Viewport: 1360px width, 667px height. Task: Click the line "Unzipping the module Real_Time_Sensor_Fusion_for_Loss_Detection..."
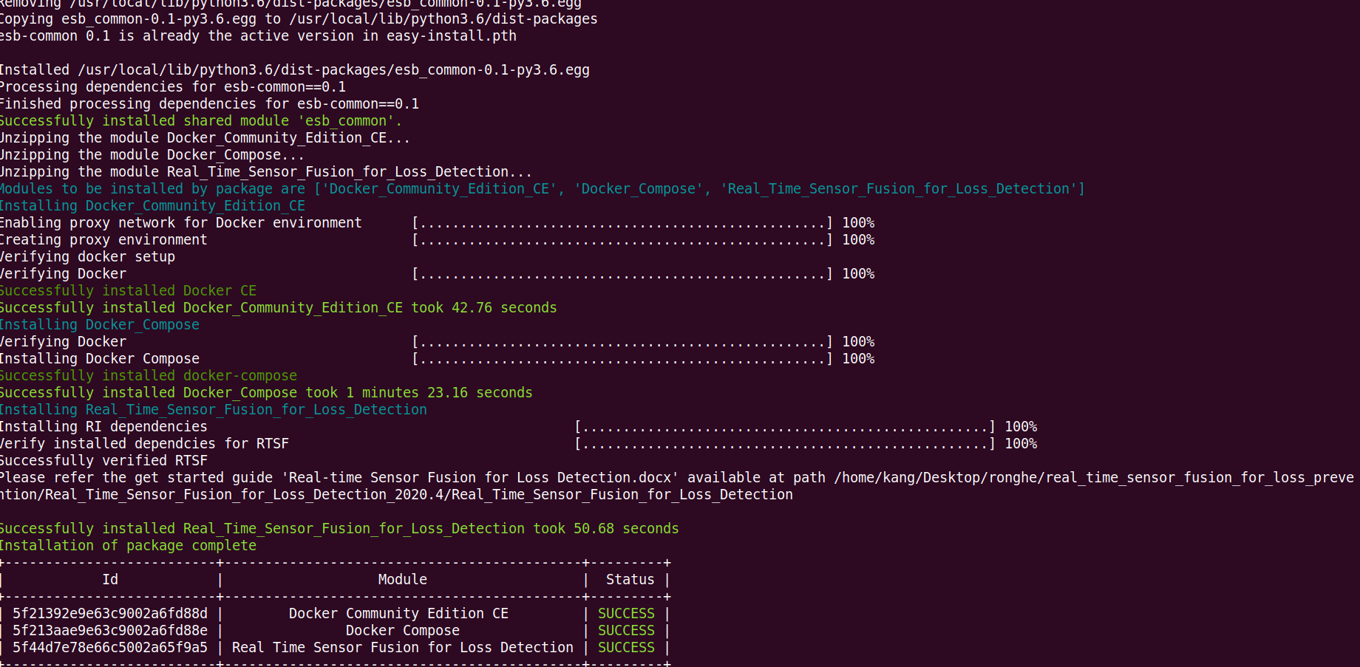tap(265, 172)
